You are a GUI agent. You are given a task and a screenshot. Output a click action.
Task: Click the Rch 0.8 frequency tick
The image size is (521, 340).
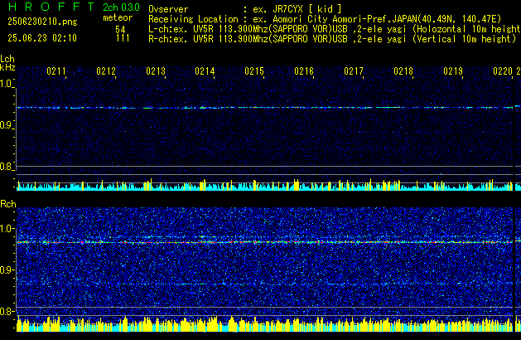pos(7,311)
